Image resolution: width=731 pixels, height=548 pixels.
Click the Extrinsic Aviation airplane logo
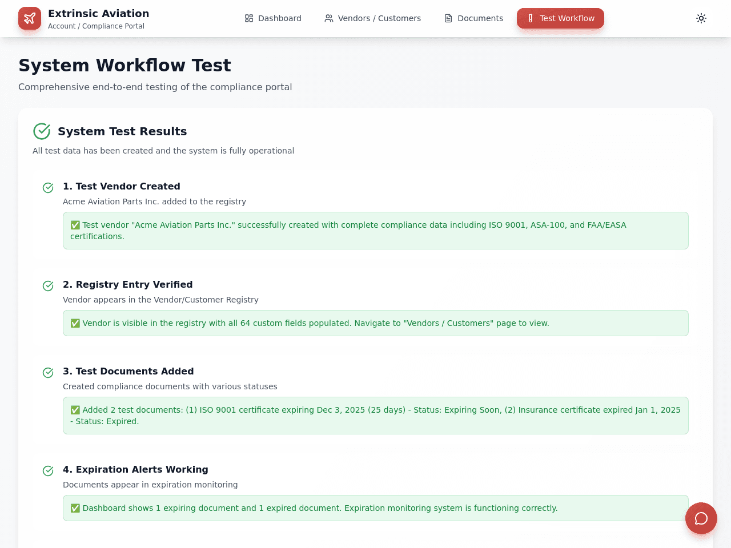(x=30, y=18)
